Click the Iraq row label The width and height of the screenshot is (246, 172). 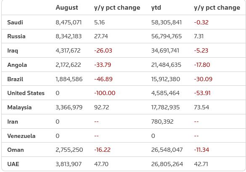[13, 51]
